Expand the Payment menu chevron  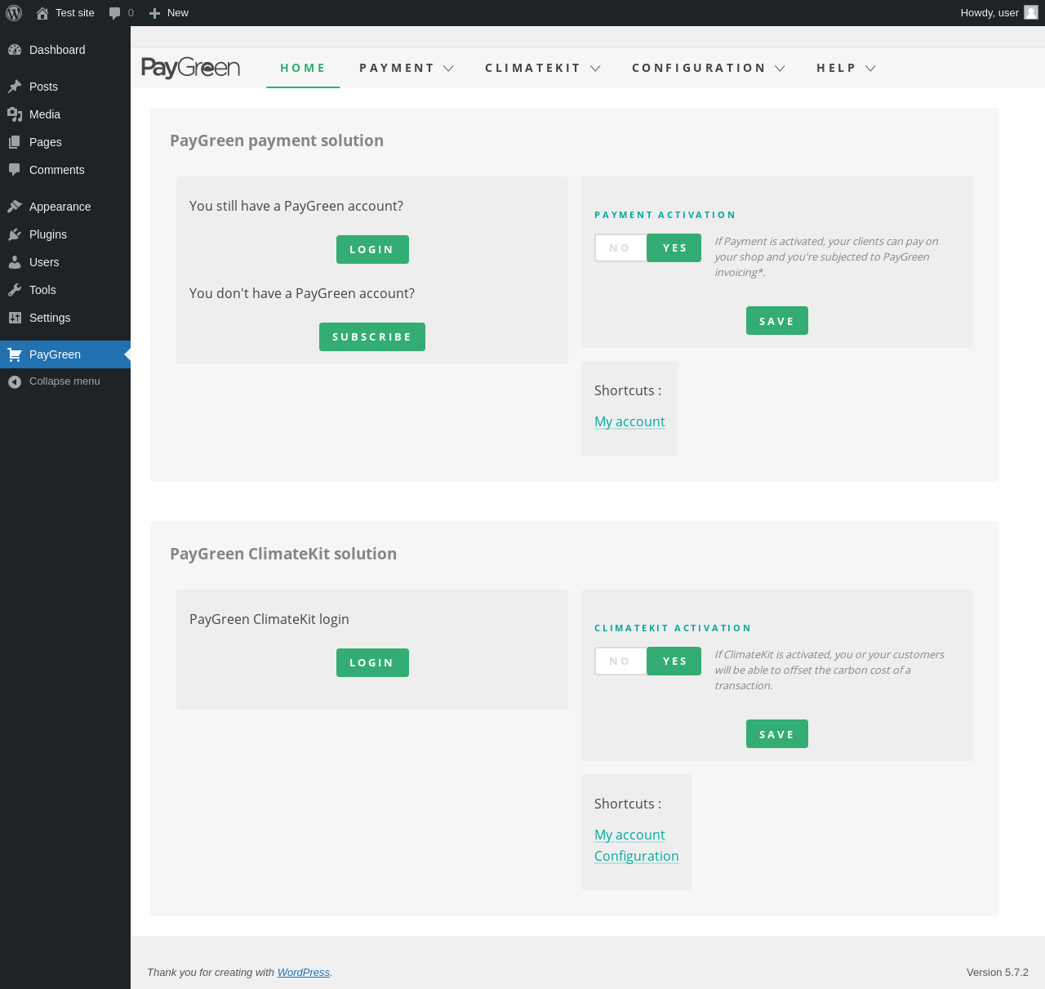tap(448, 69)
